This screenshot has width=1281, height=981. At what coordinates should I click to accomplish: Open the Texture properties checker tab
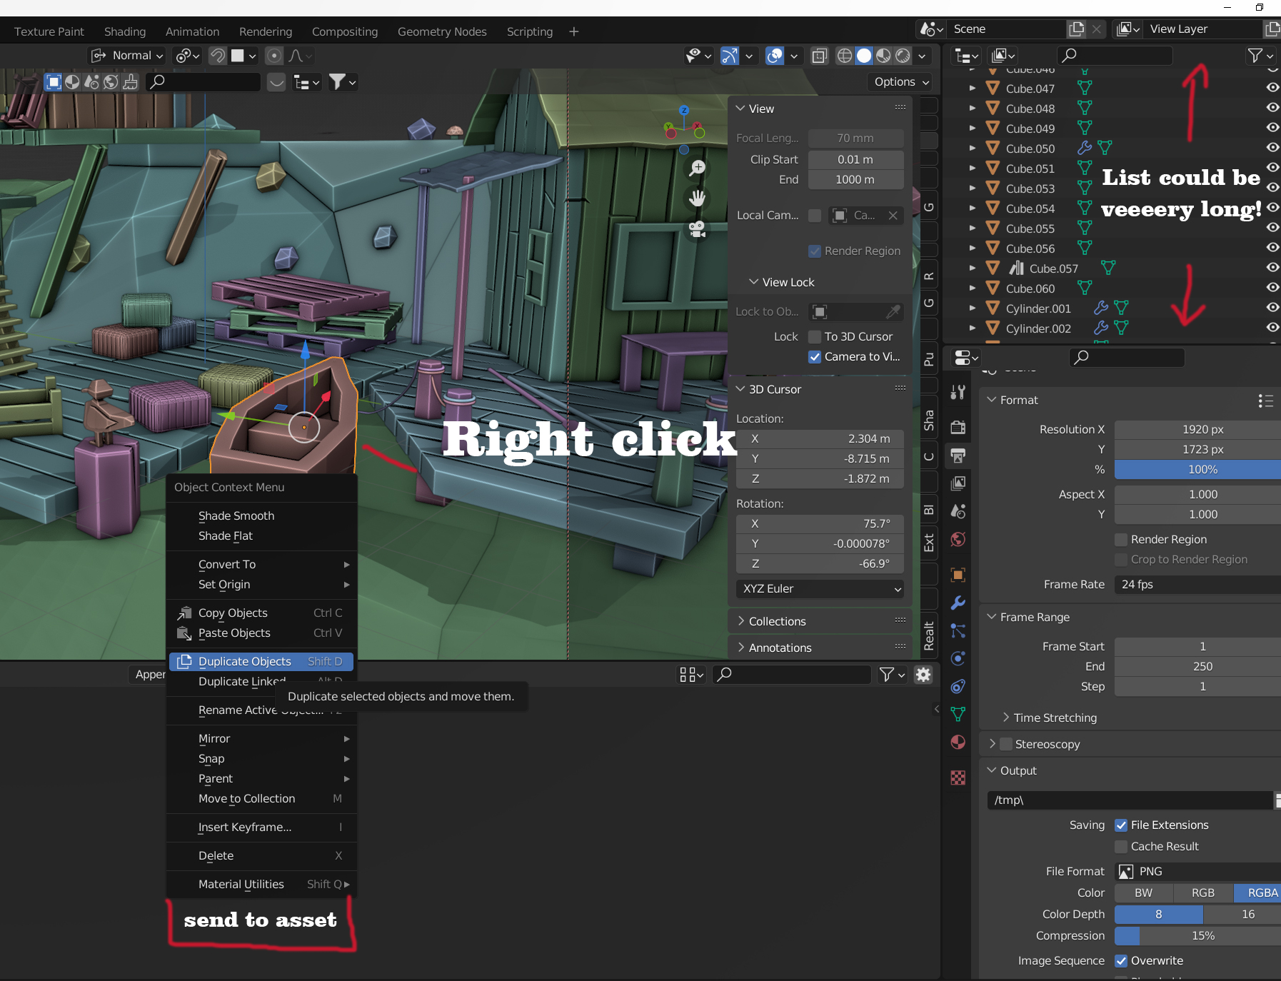[958, 778]
